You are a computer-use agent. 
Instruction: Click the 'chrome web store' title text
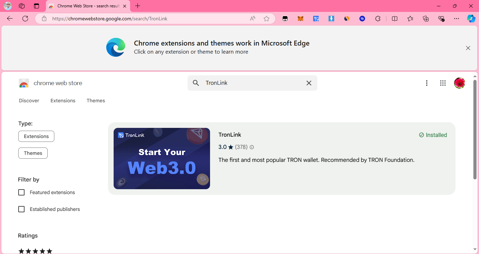pos(58,83)
